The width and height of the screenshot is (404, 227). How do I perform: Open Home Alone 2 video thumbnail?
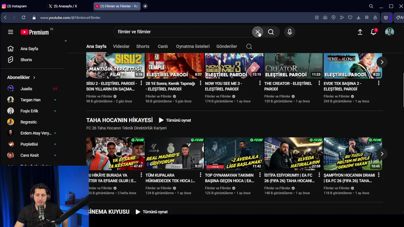[353, 66]
